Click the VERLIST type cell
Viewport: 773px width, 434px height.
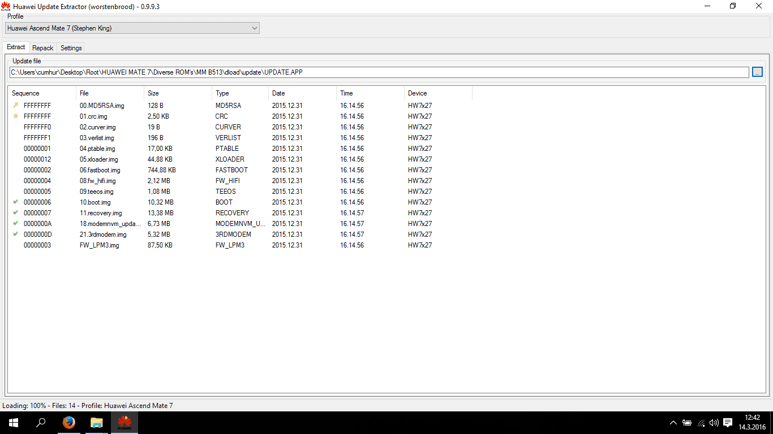(228, 138)
